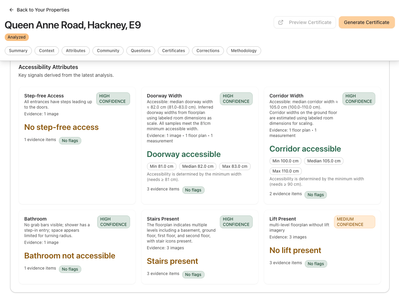Select the Median 82.0 cm measurement chip
Image resolution: width=399 pixels, height=298 pixels.
pyautogui.click(x=198, y=166)
